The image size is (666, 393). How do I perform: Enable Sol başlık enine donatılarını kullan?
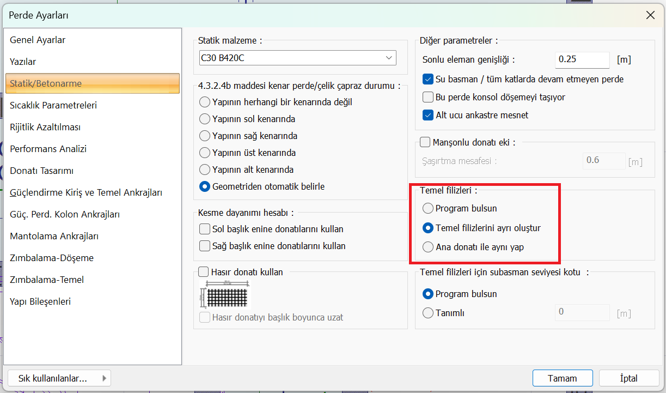(x=205, y=229)
